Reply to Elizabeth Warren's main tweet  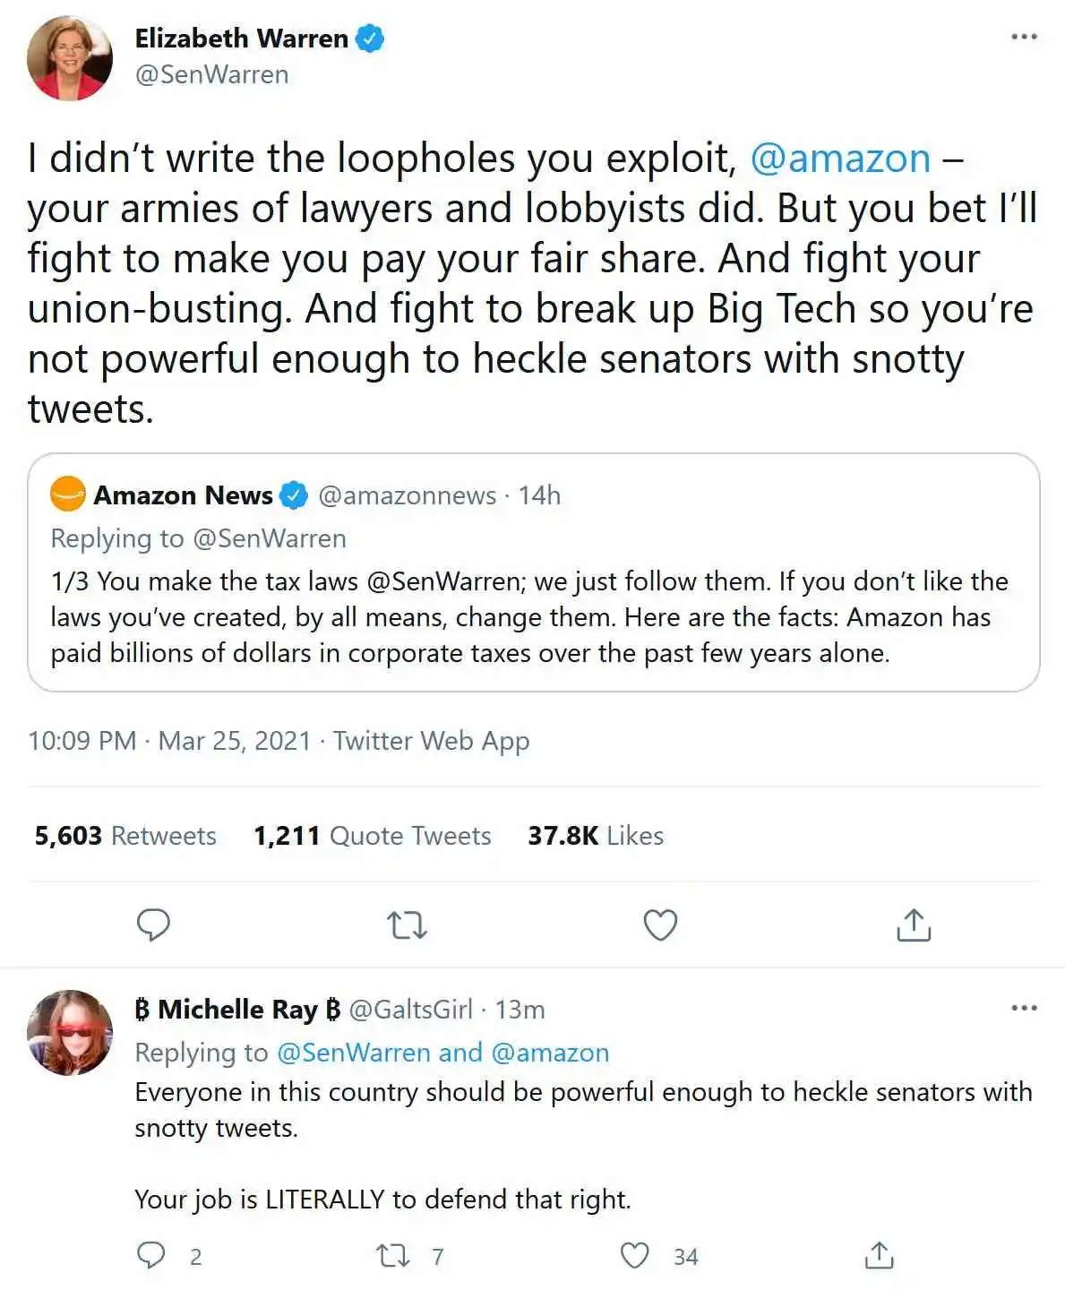(x=153, y=924)
